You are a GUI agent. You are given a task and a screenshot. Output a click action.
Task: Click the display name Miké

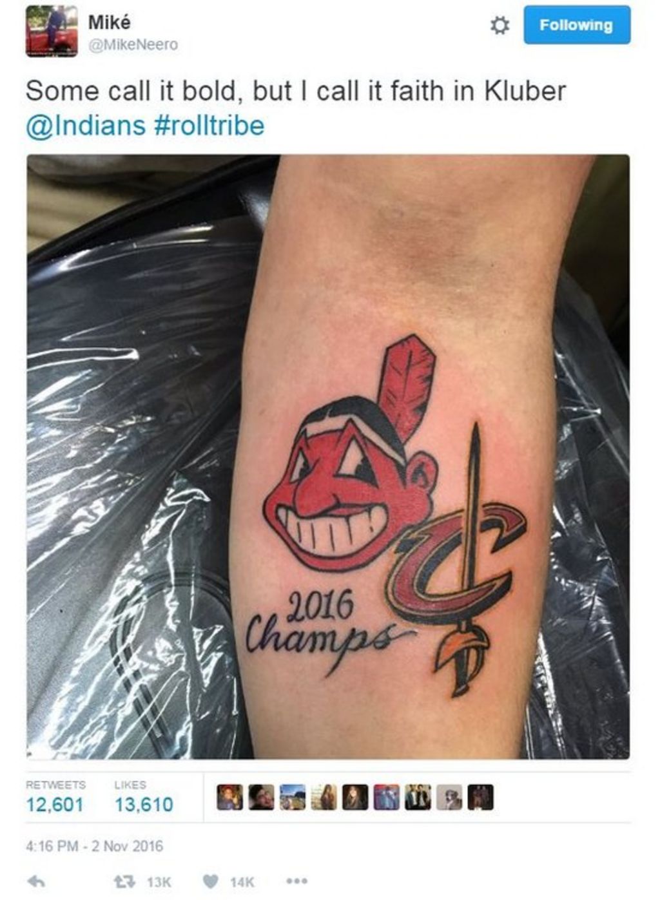tap(109, 22)
